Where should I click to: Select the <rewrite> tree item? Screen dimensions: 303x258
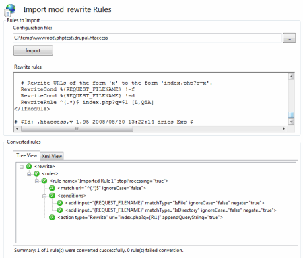(x=44, y=167)
